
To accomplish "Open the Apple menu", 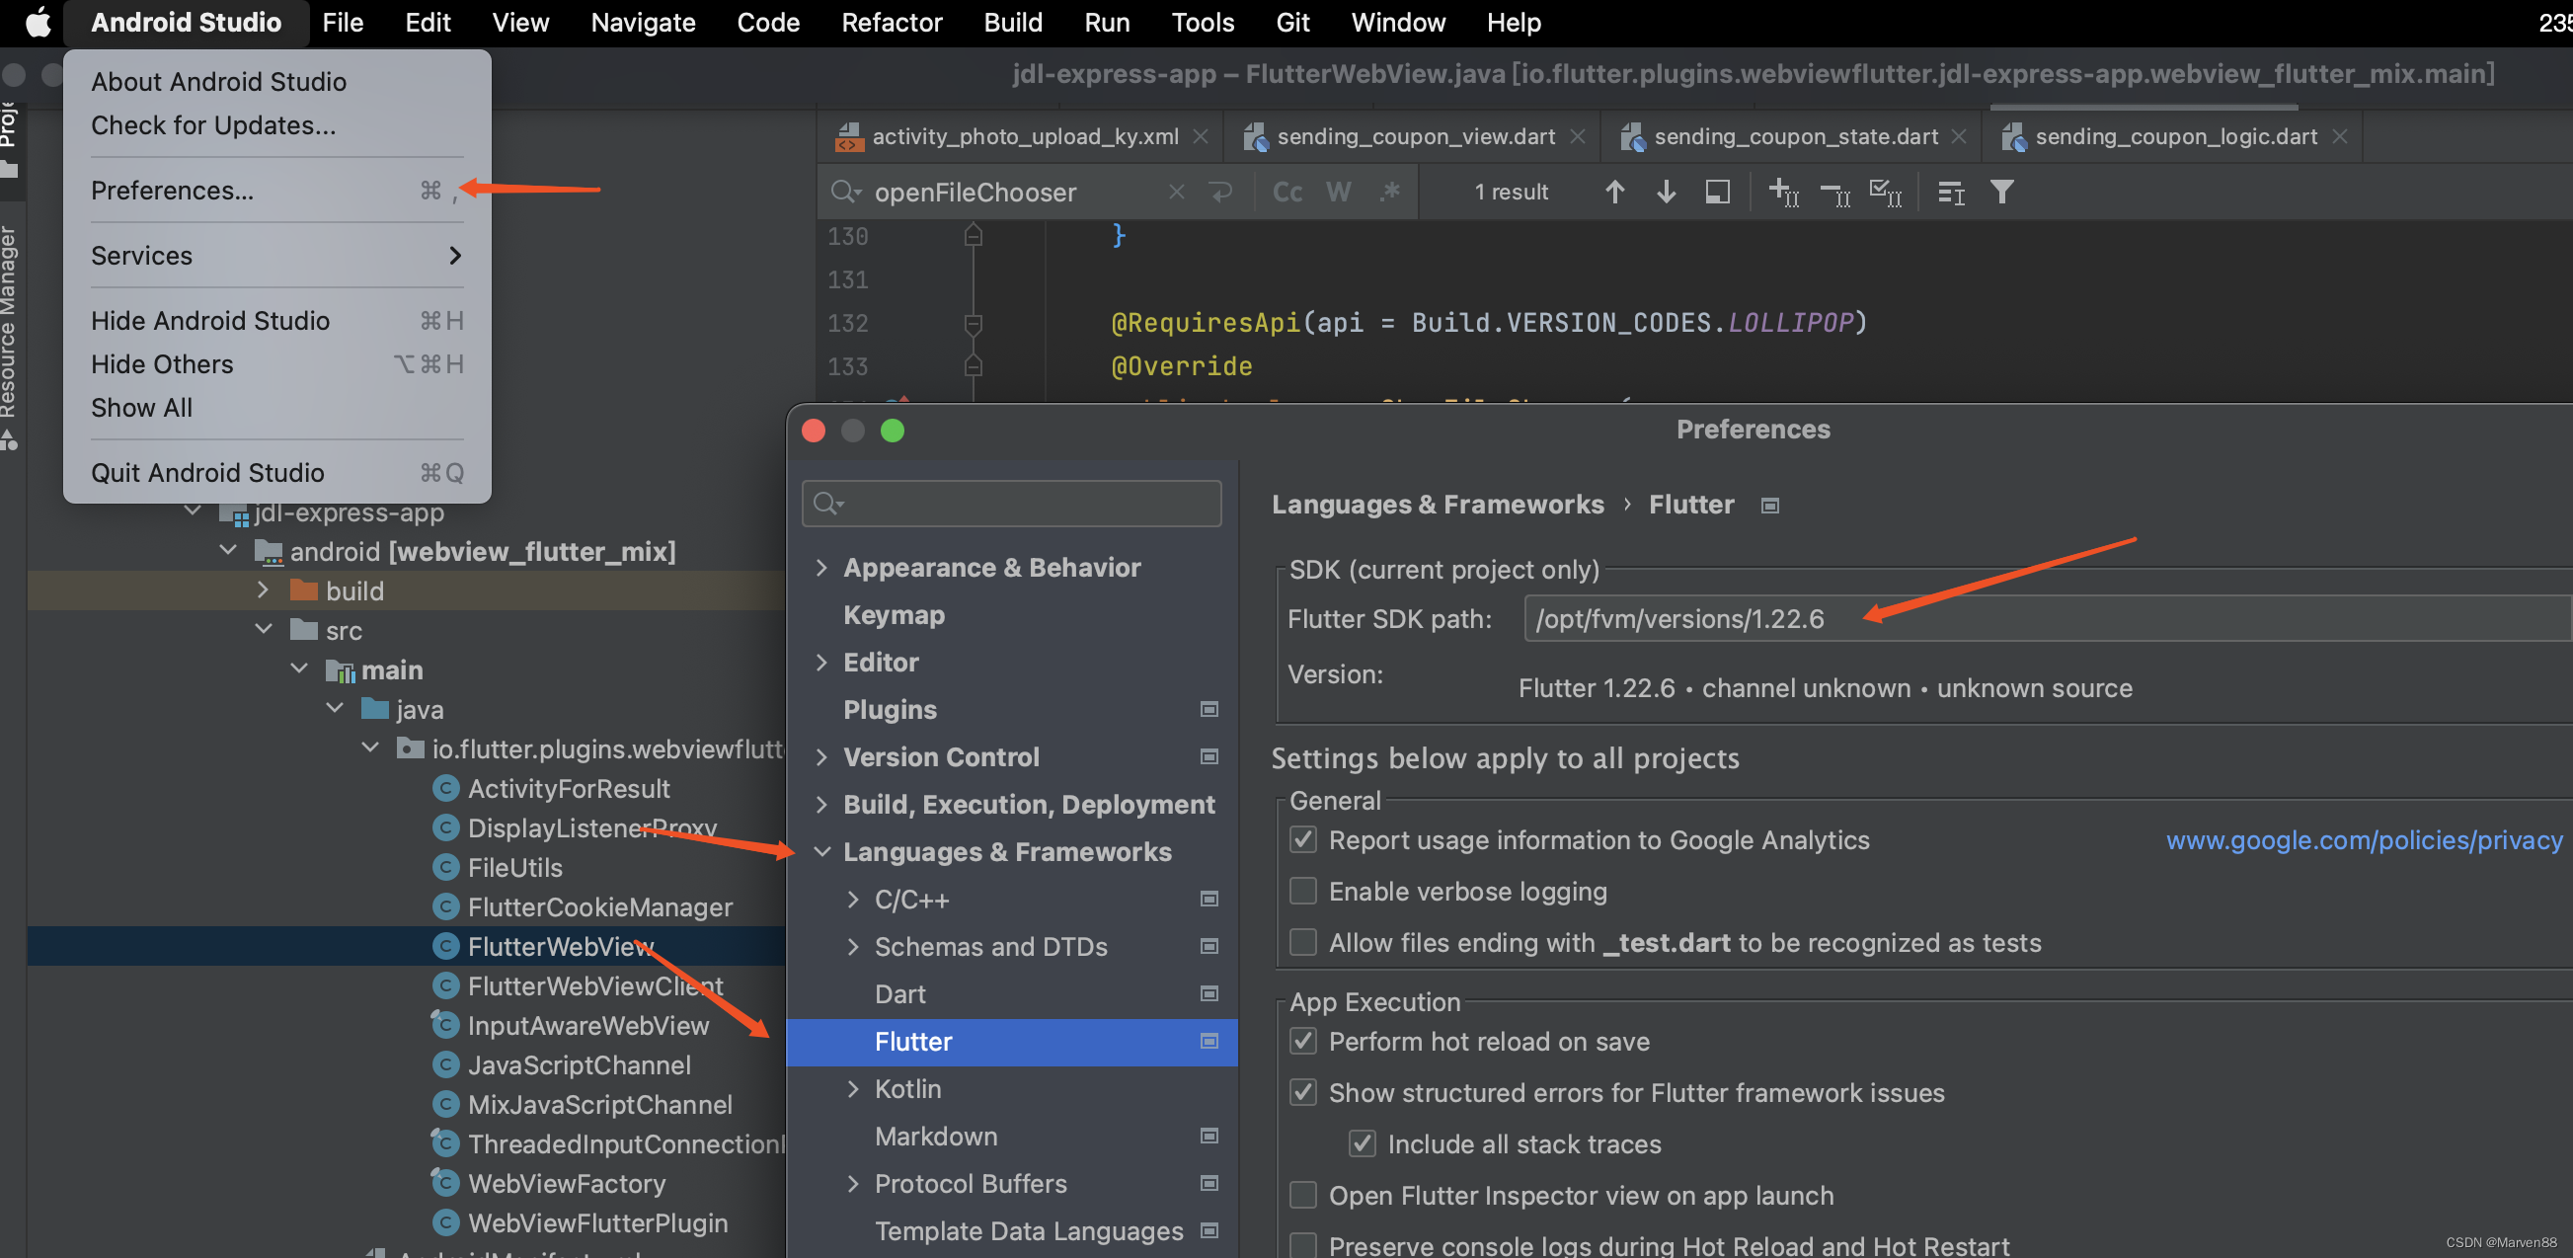I will (x=38, y=22).
